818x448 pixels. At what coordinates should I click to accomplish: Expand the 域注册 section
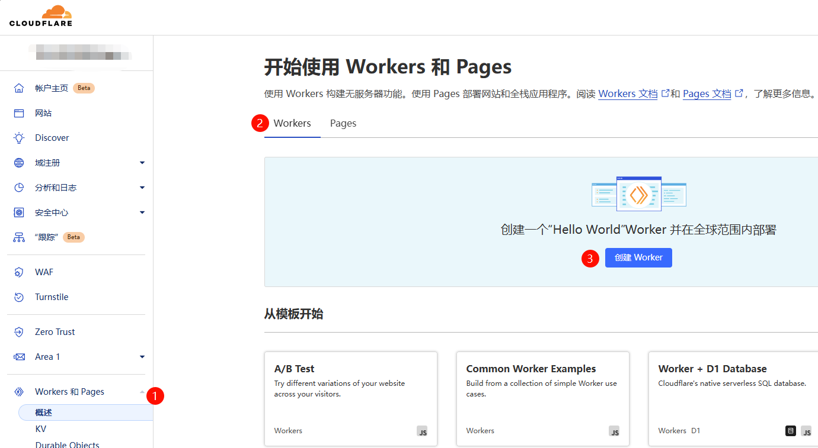[142, 162]
